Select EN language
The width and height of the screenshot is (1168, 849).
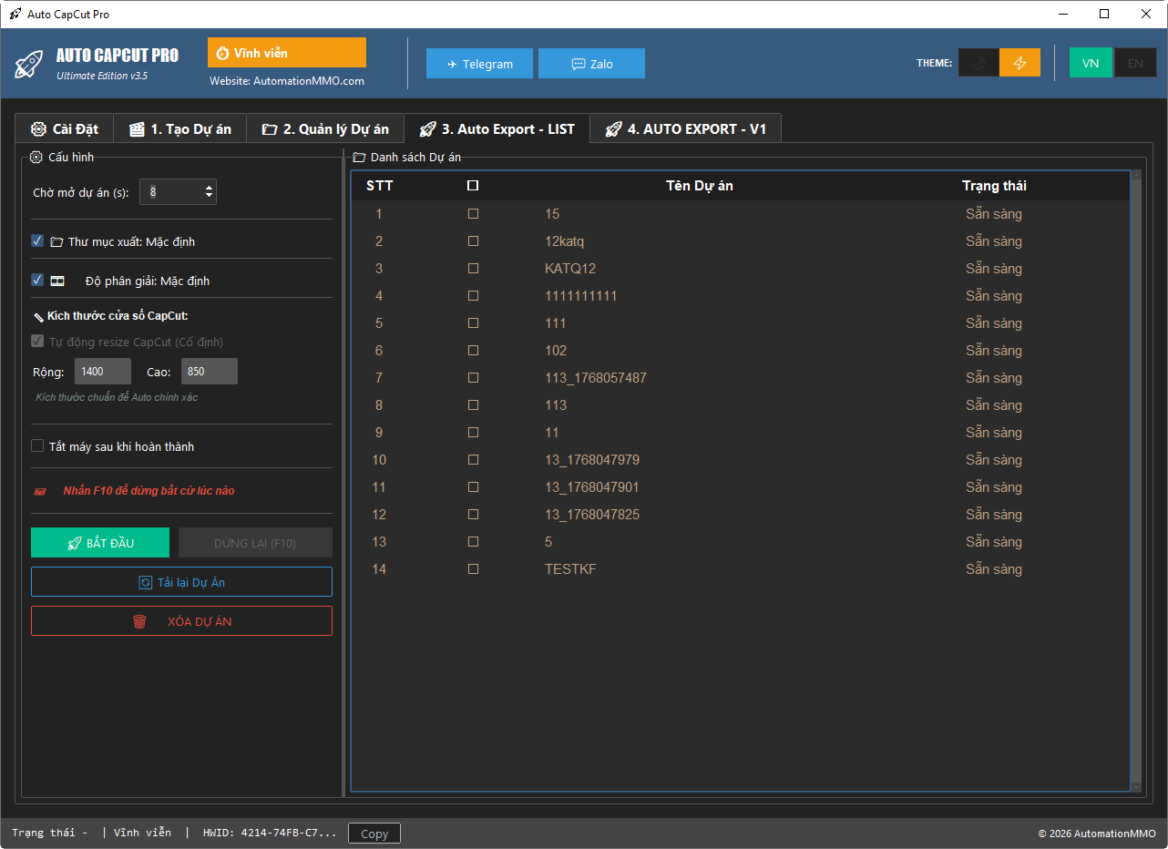pos(1135,63)
